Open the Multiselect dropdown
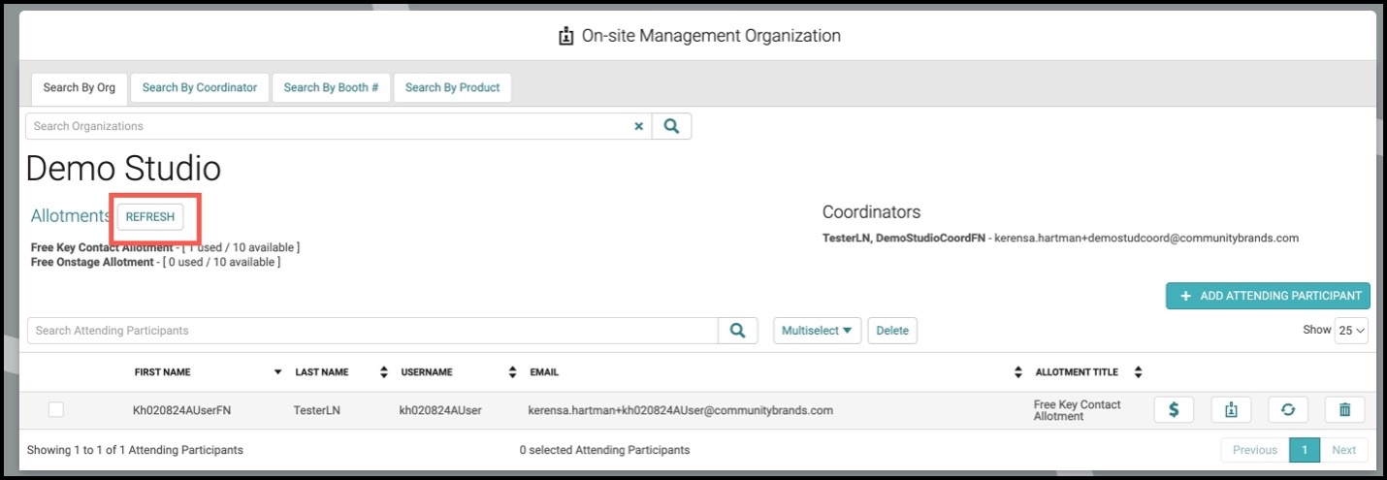 [x=817, y=331]
